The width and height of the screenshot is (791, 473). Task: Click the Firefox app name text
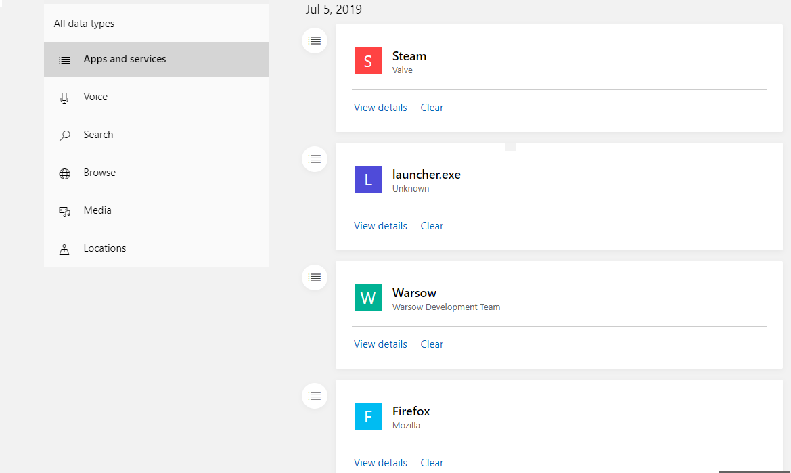(411, 411)
